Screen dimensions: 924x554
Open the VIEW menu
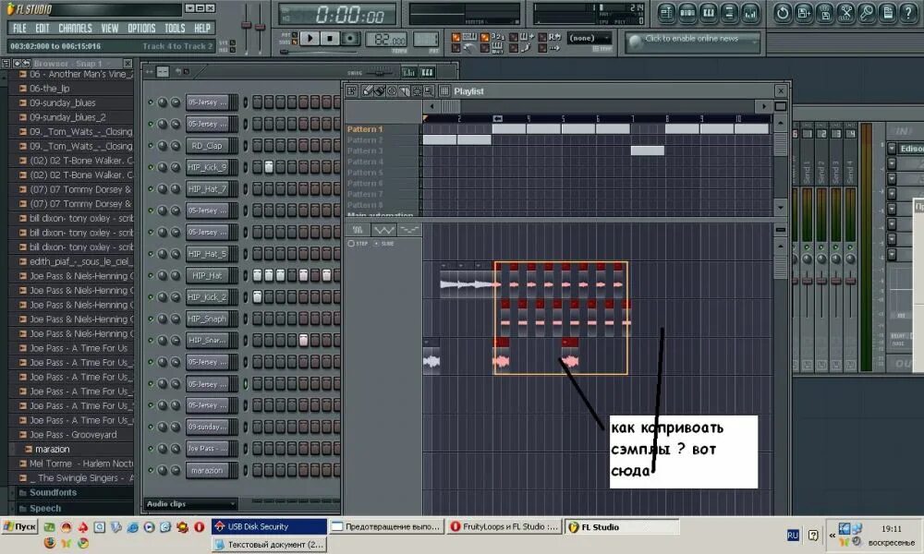(110, 28)
